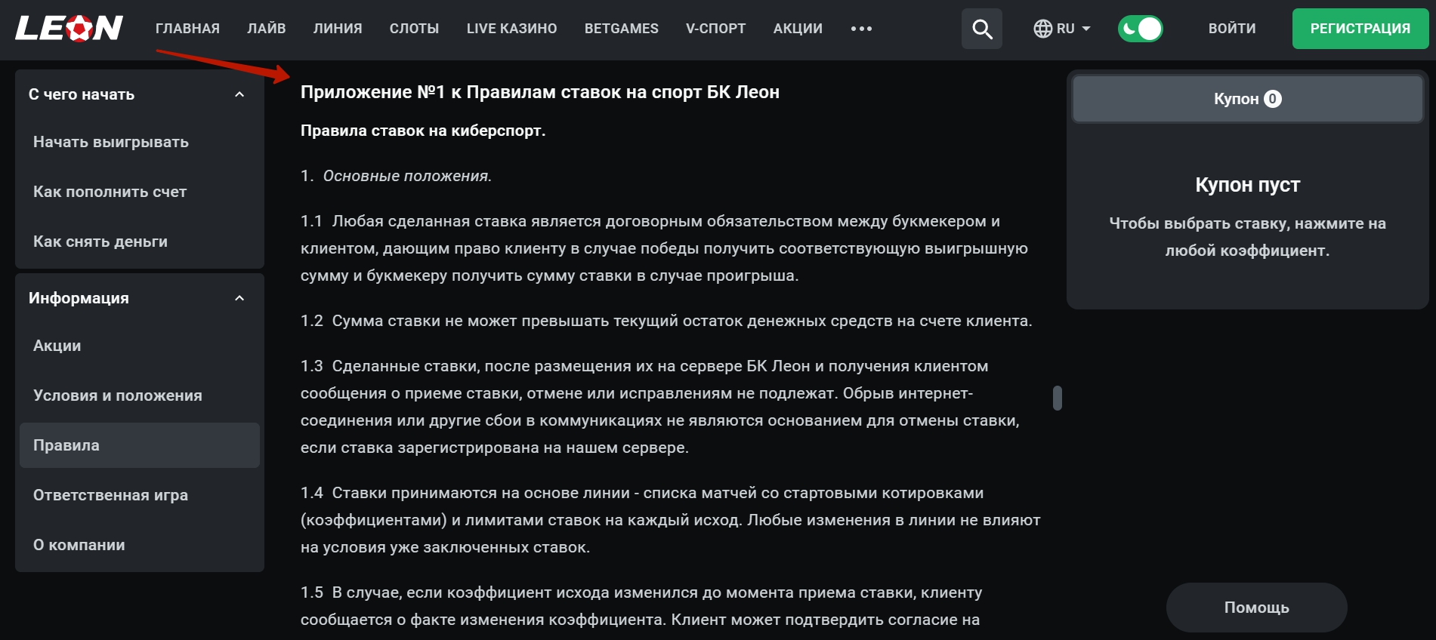The height and width of the screenshot is (640, 1436).
Task: Click paragraph 1.4 'Ставки принимаются'
Action: 671,520
